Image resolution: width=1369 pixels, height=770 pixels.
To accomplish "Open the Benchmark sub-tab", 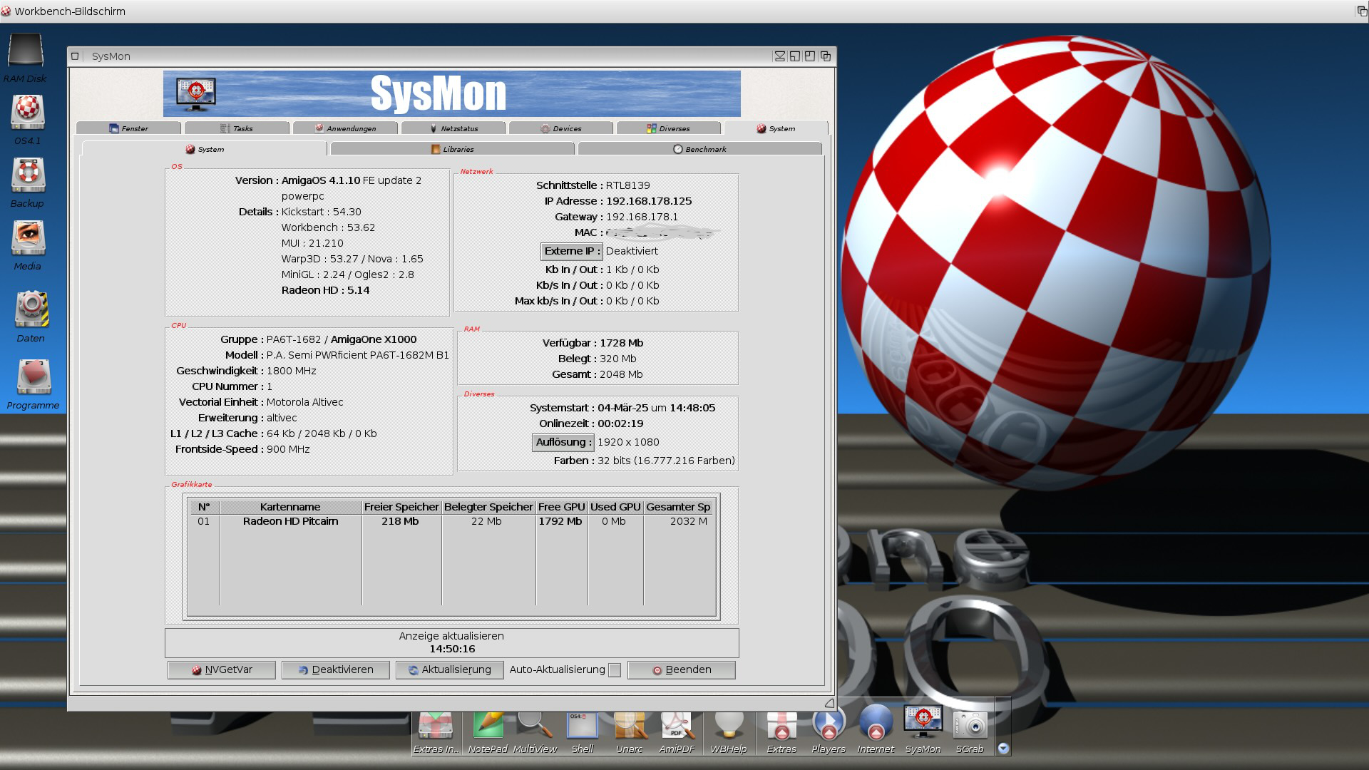I will pos(700,149).
